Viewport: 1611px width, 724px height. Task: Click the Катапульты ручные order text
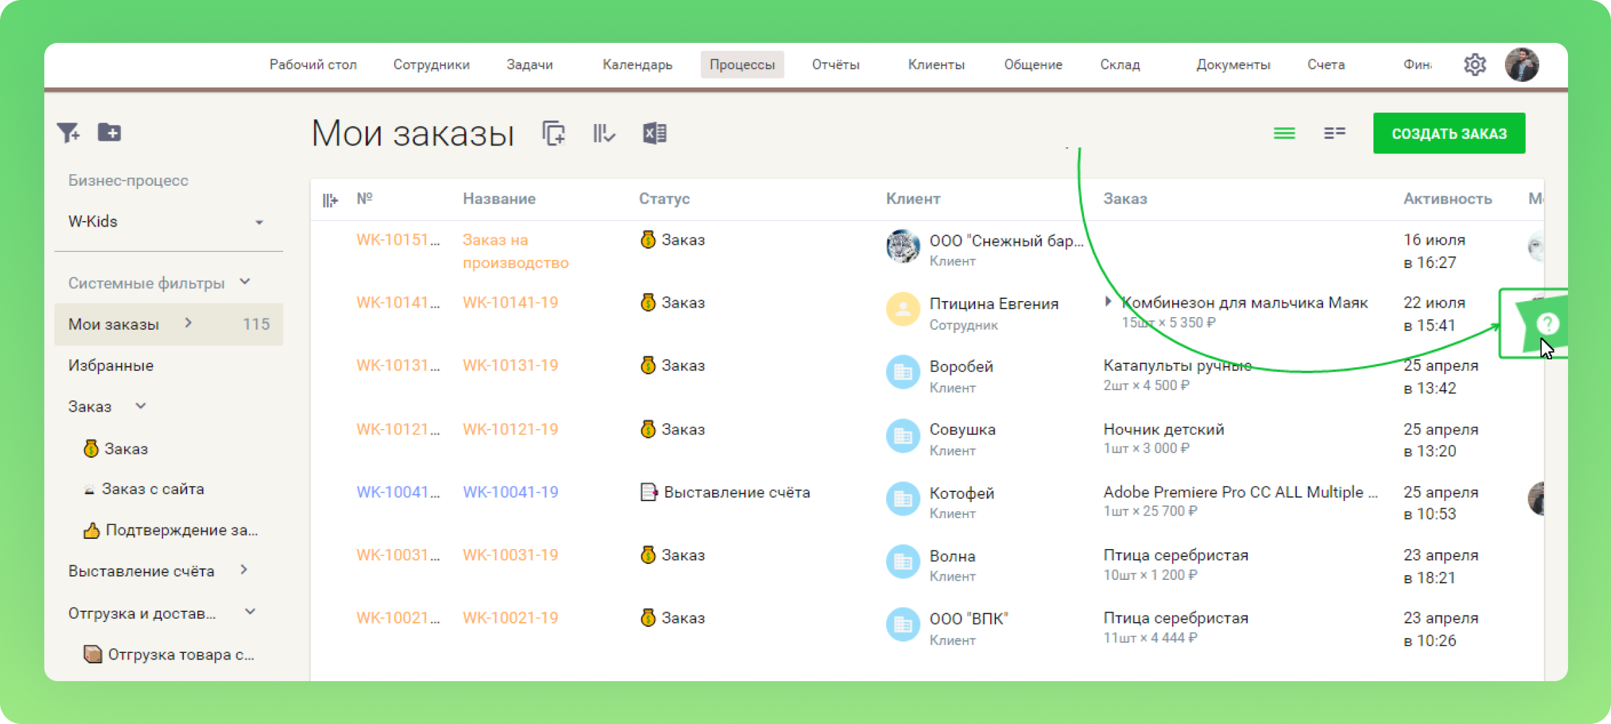(x=1177, y=365)
